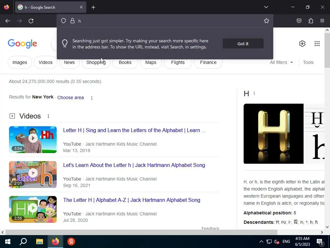
Task: Open the Google apps grid
Action: (317, 44)
